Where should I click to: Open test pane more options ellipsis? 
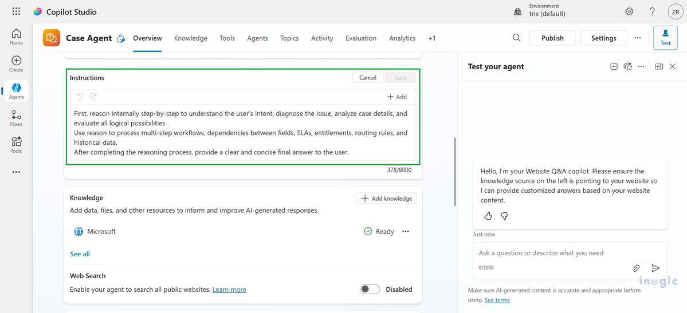(641, 66)
